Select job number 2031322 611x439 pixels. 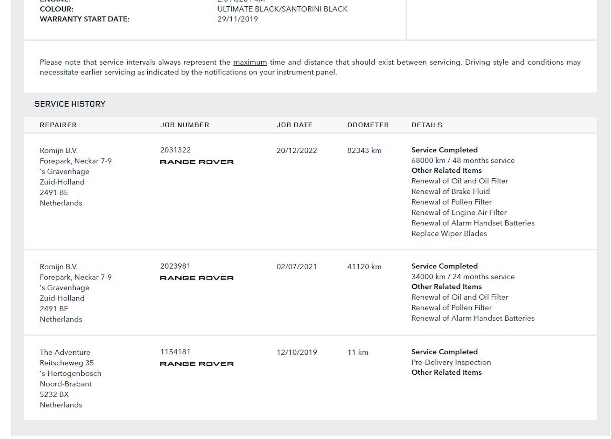175,150
